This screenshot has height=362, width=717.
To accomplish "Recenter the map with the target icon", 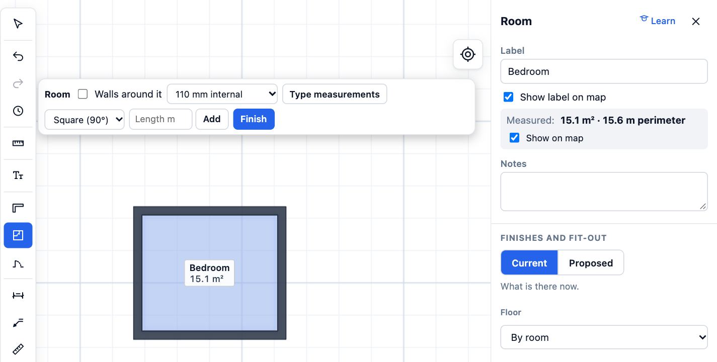I will pos(468,54).
